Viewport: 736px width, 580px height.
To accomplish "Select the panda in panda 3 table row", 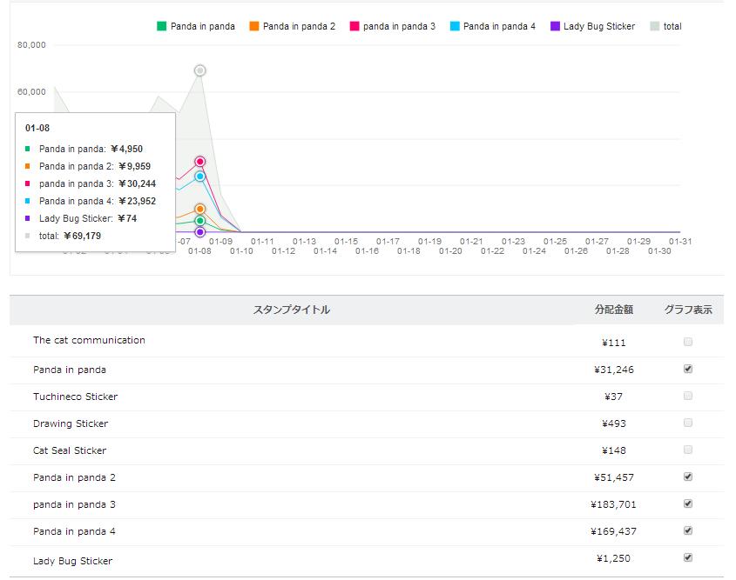I will click(x=74, y=504).
